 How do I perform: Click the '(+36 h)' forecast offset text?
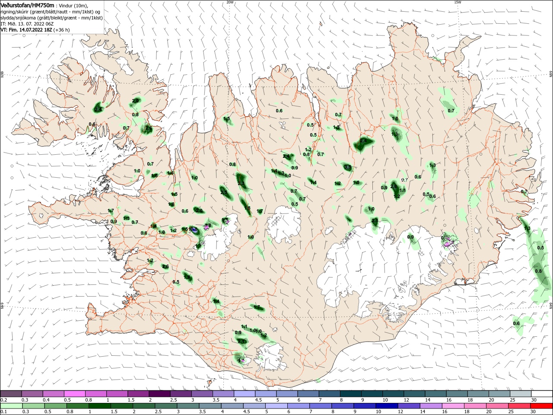click(x=62, y=30)
